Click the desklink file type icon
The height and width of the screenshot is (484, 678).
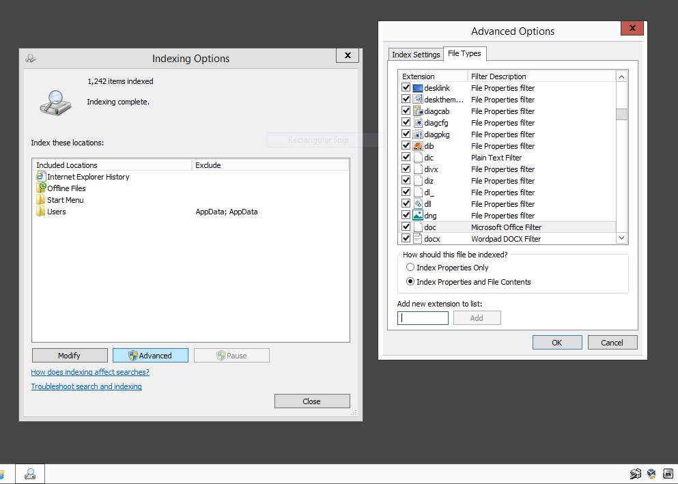point(418,88)
